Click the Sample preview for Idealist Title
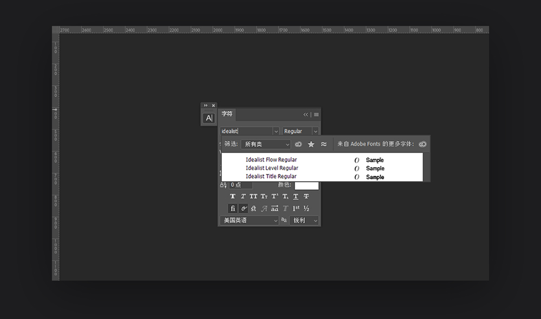This screenshot has height=319, width=541. [375, 177]
